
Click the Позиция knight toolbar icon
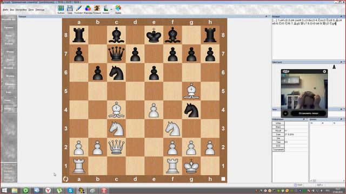[x=97, y=10]
